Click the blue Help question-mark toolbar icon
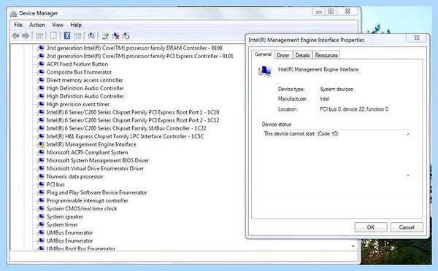Viewport: 438px width, 271px height. click(67, 36)
